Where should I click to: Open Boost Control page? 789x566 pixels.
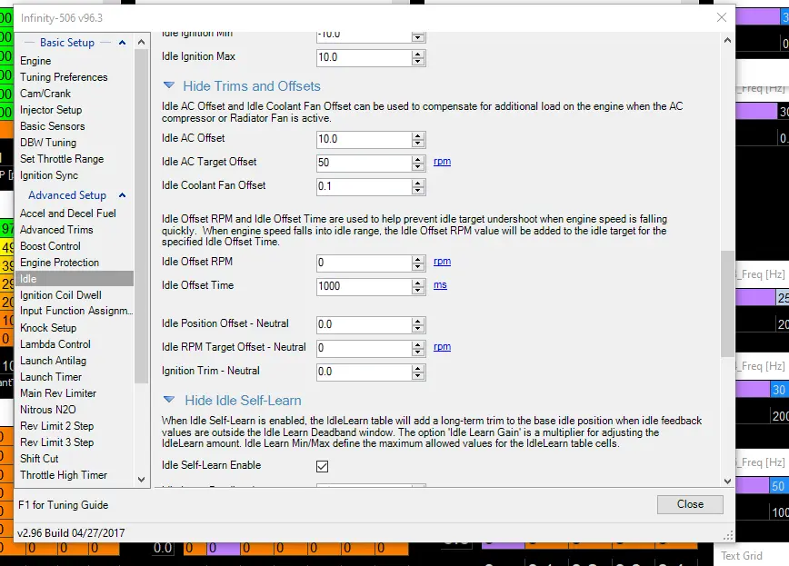[x=50, y=246]
